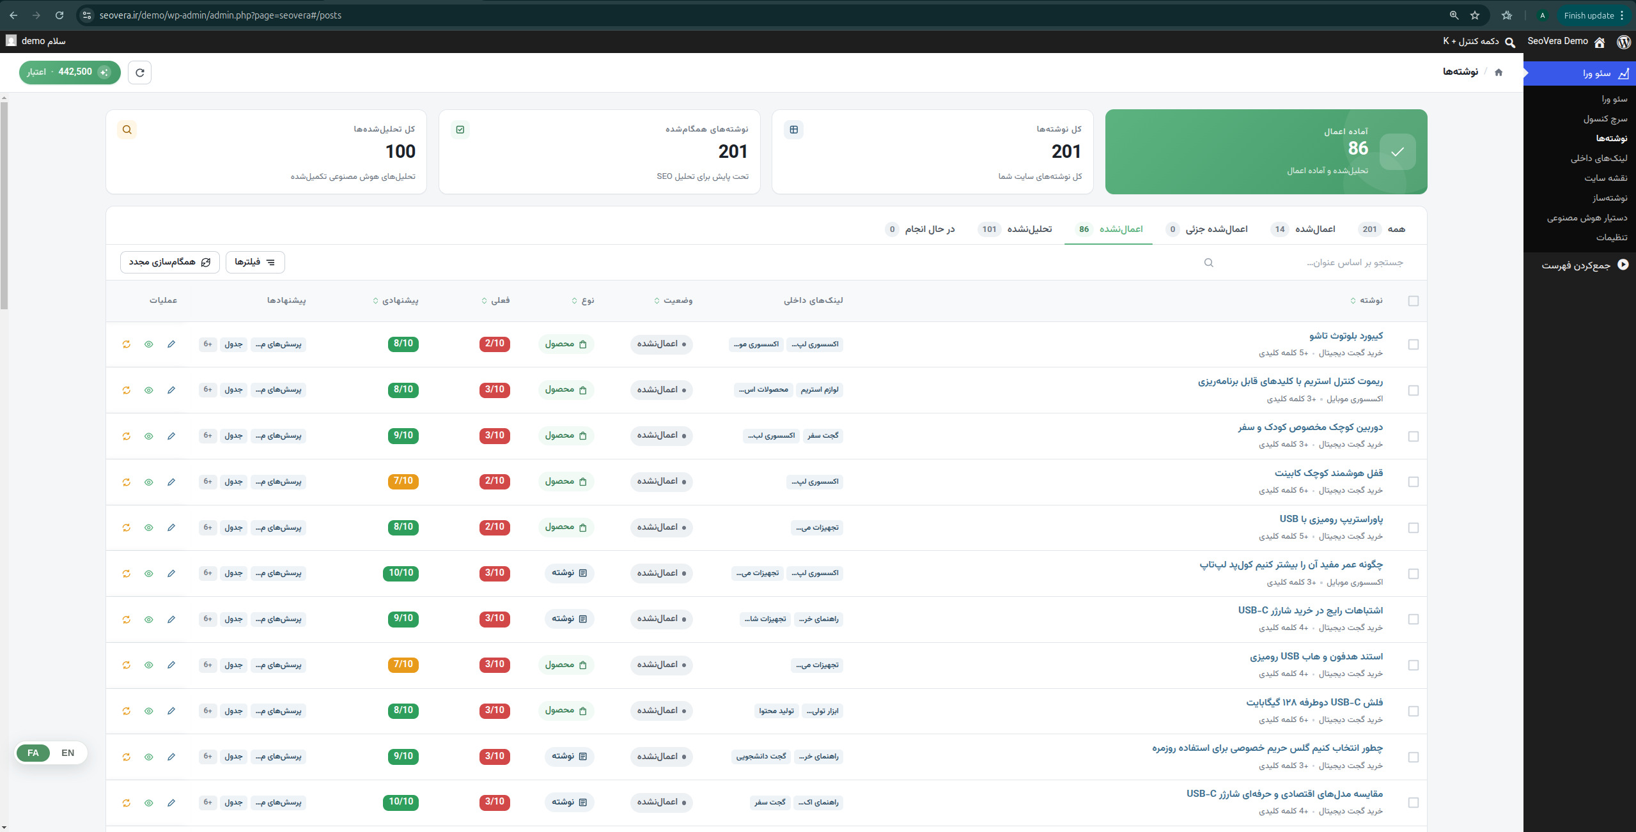Open SeoVera Demo site link in admin bar
Viewport: 1636px width, 832px height.
(1566, 42)
